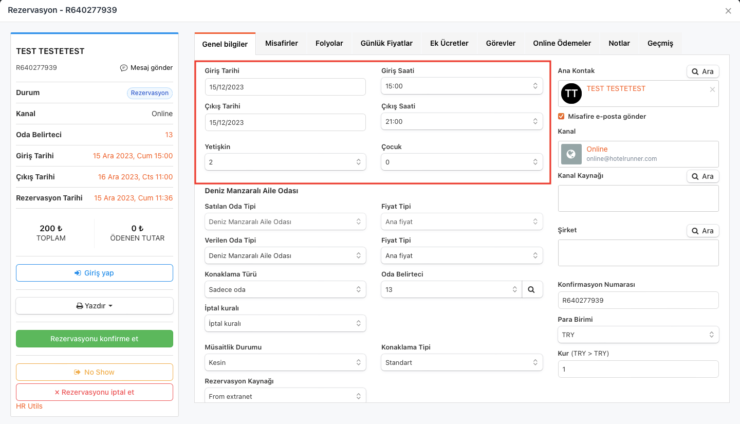Click the magnifier icon beside Oda Belirteci
The height and width of the screenshot is (424, 740).
tap(532, 289)
